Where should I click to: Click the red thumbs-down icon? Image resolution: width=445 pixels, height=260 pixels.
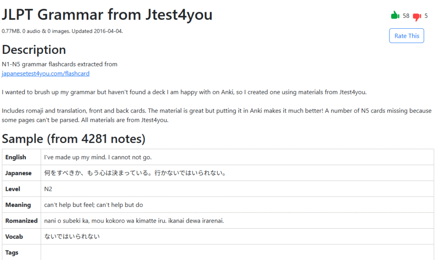pyautogui.click(x=417, y=17)
